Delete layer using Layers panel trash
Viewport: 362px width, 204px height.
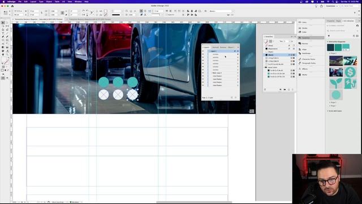(x=236, y=97)
